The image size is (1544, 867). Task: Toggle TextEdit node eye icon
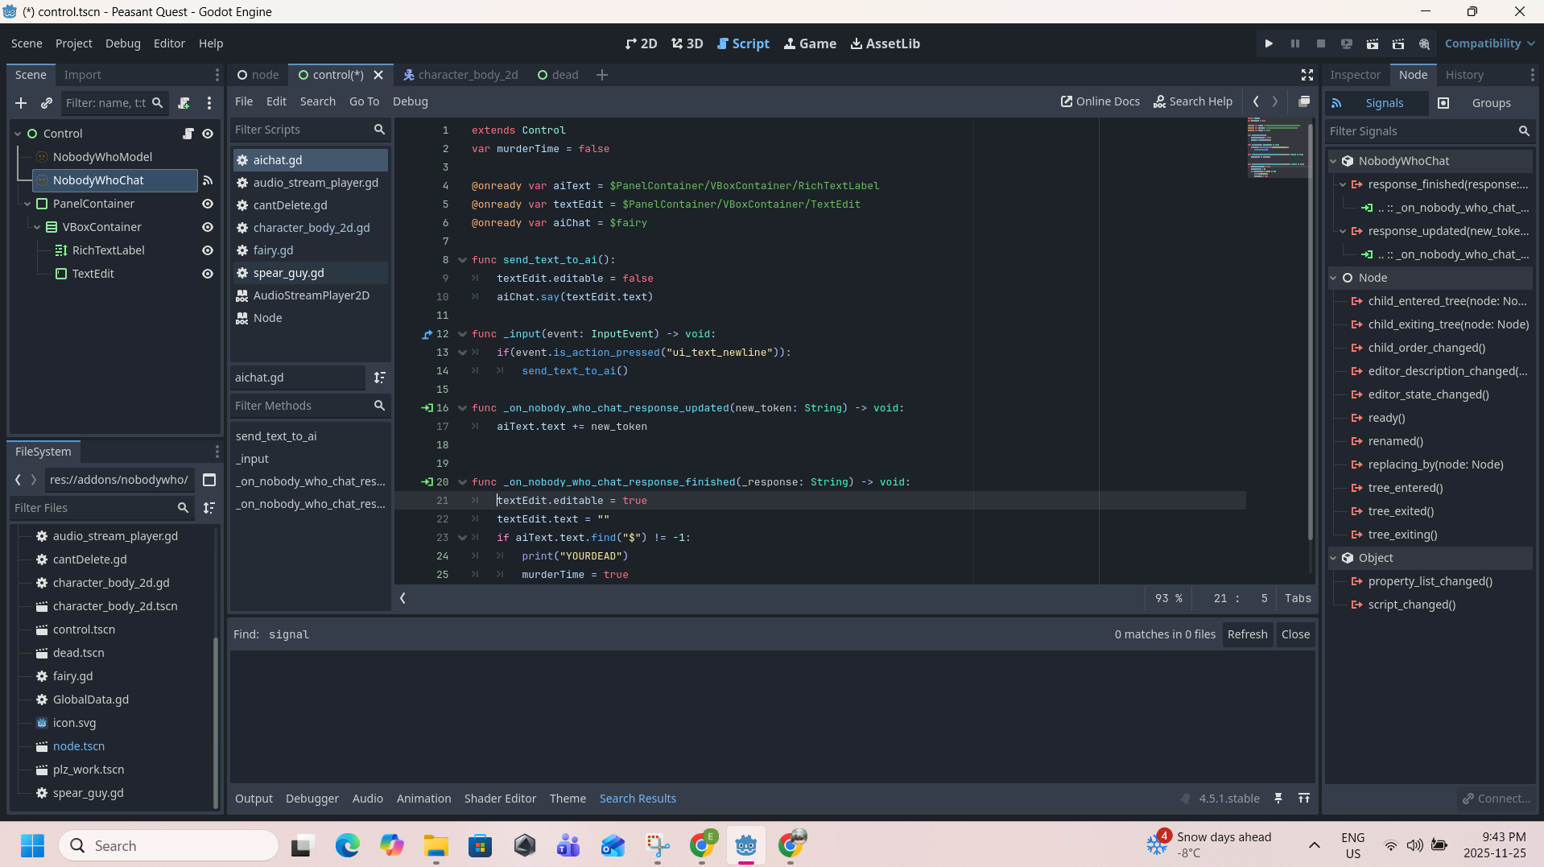click(208, 274)
